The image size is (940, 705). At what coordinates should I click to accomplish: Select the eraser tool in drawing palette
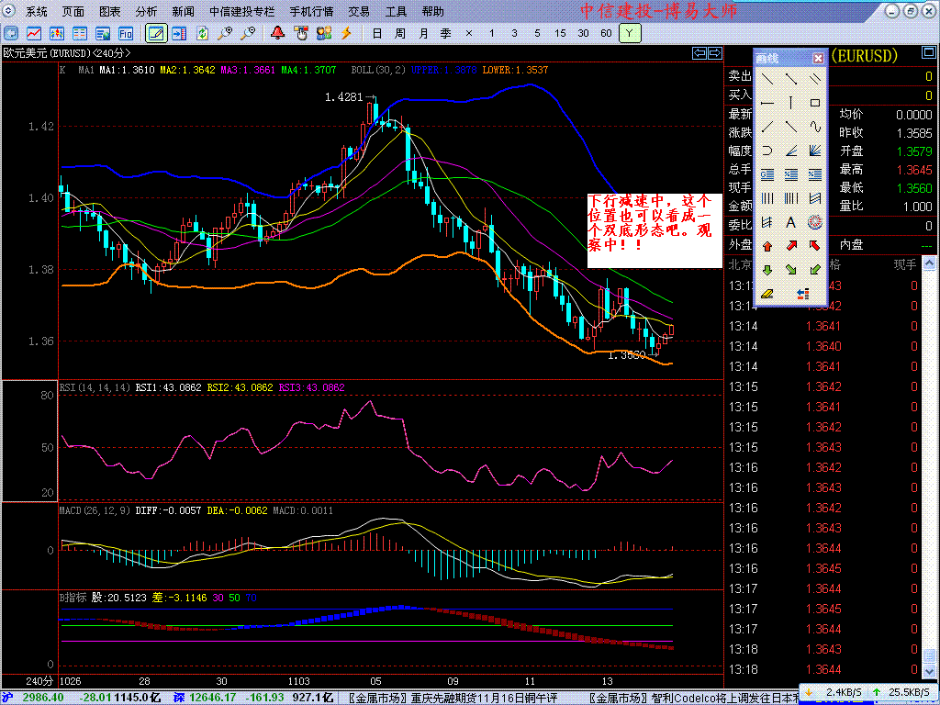[767, 294]
